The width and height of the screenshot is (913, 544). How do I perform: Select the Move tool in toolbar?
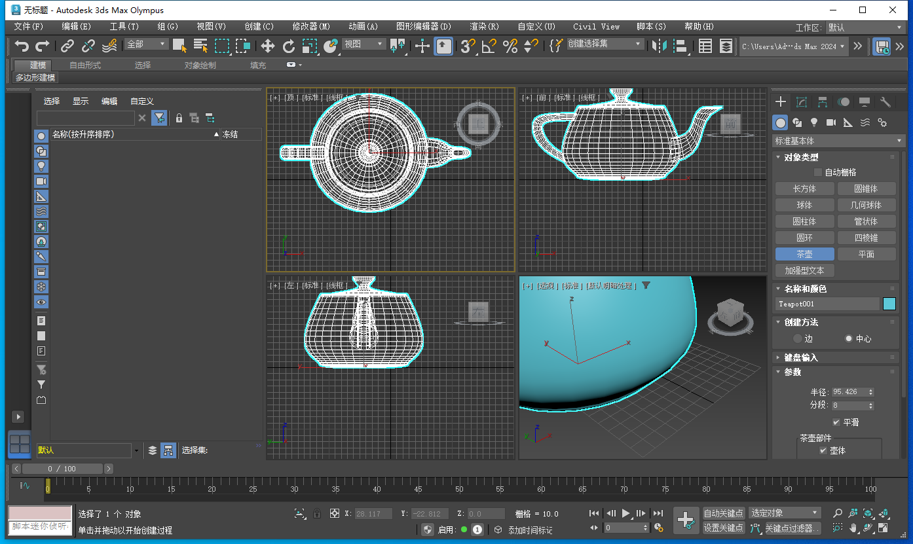pos(268,46)
